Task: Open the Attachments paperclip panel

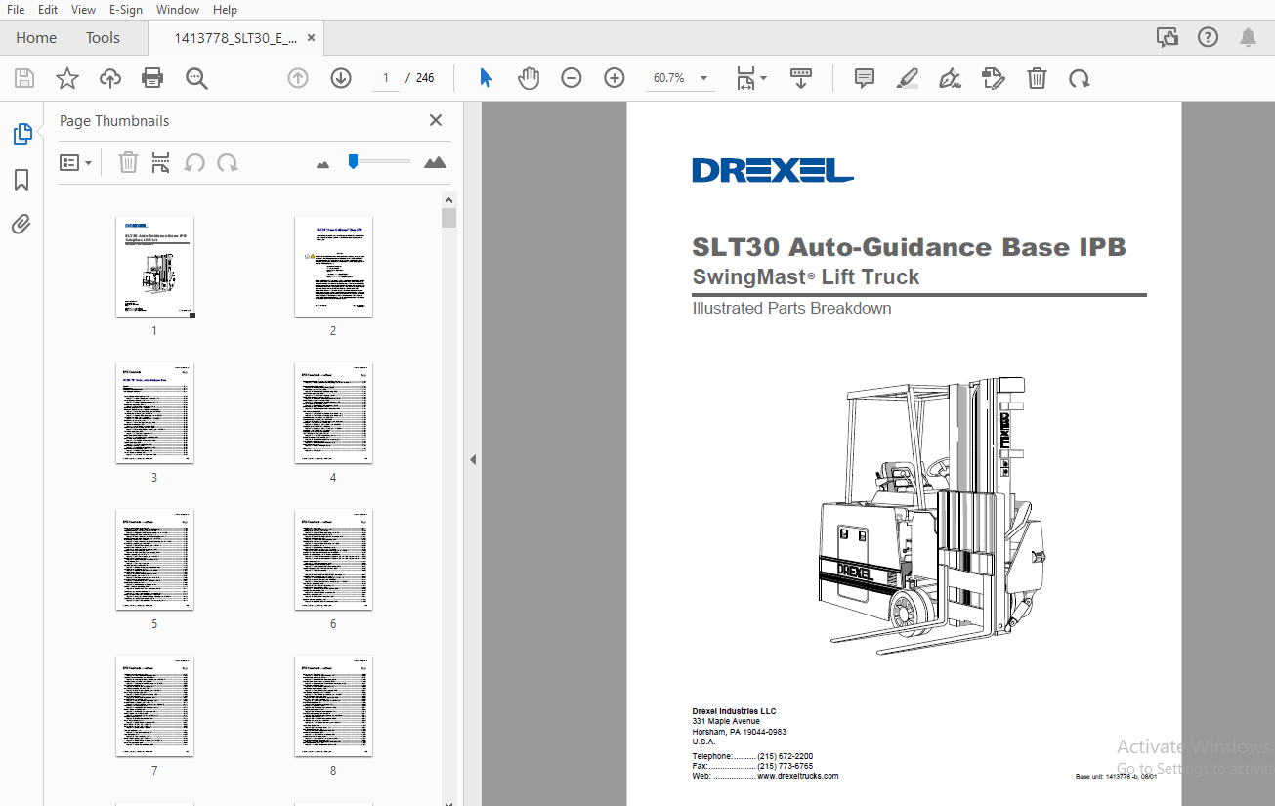Action: (x=21, y=225)
